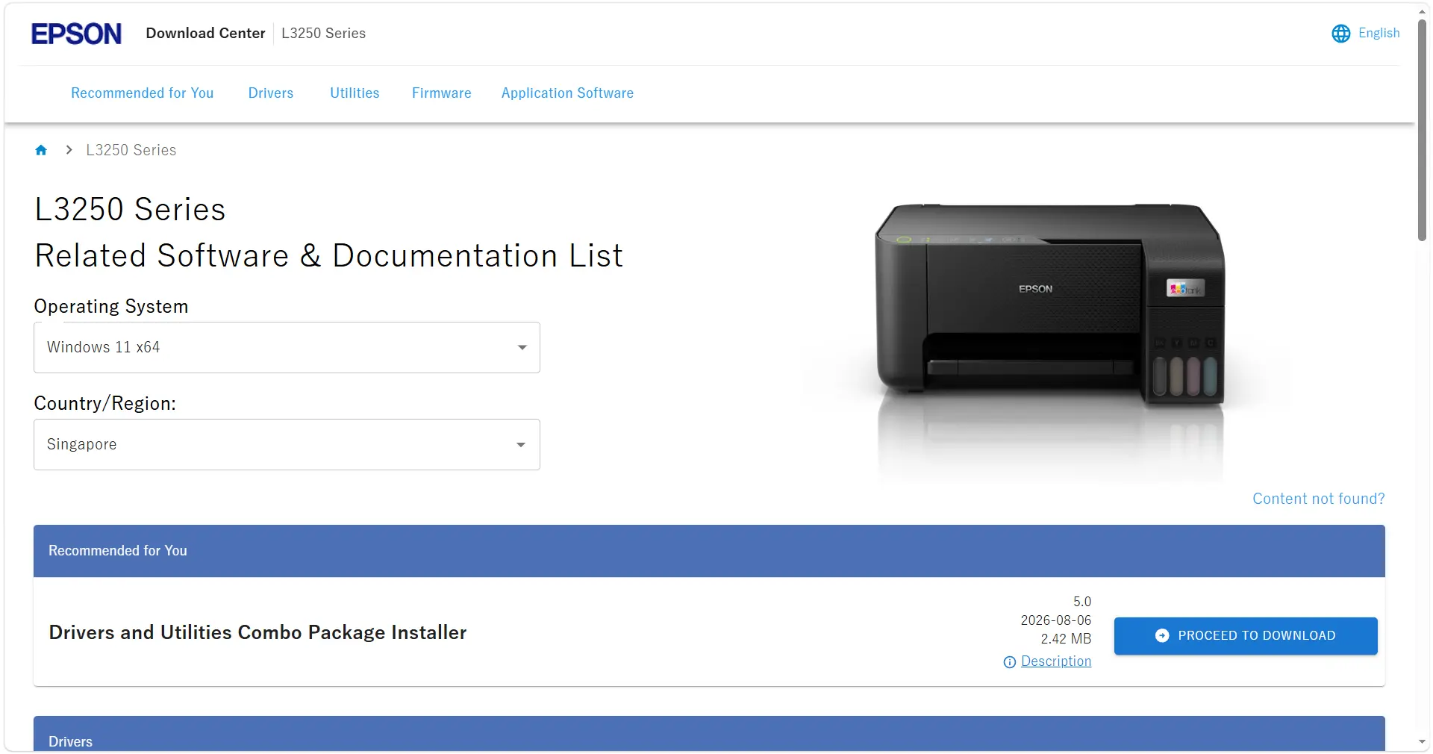Screen dimensions: 1433x754
Task: Open the Country/Region dropdown
Action: pos(287,444)
